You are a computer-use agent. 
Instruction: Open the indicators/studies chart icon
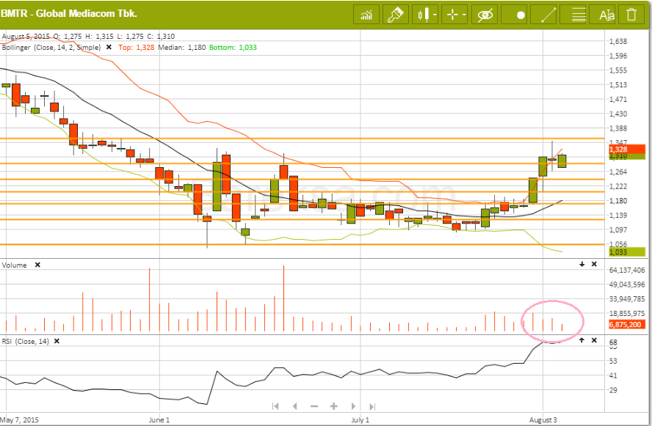[x=366, y=14]
